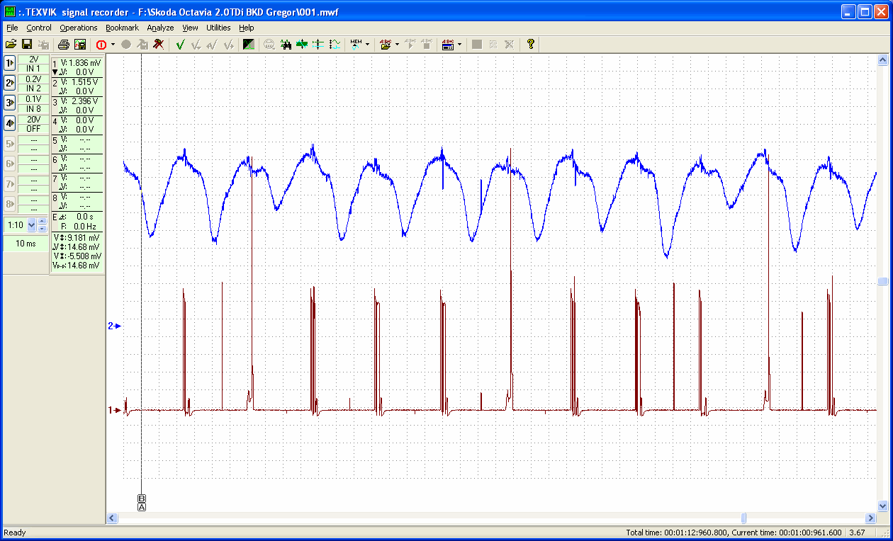Click the scale stepper up arrow
The height and width of the screenshot is (541, 893).
43,222
